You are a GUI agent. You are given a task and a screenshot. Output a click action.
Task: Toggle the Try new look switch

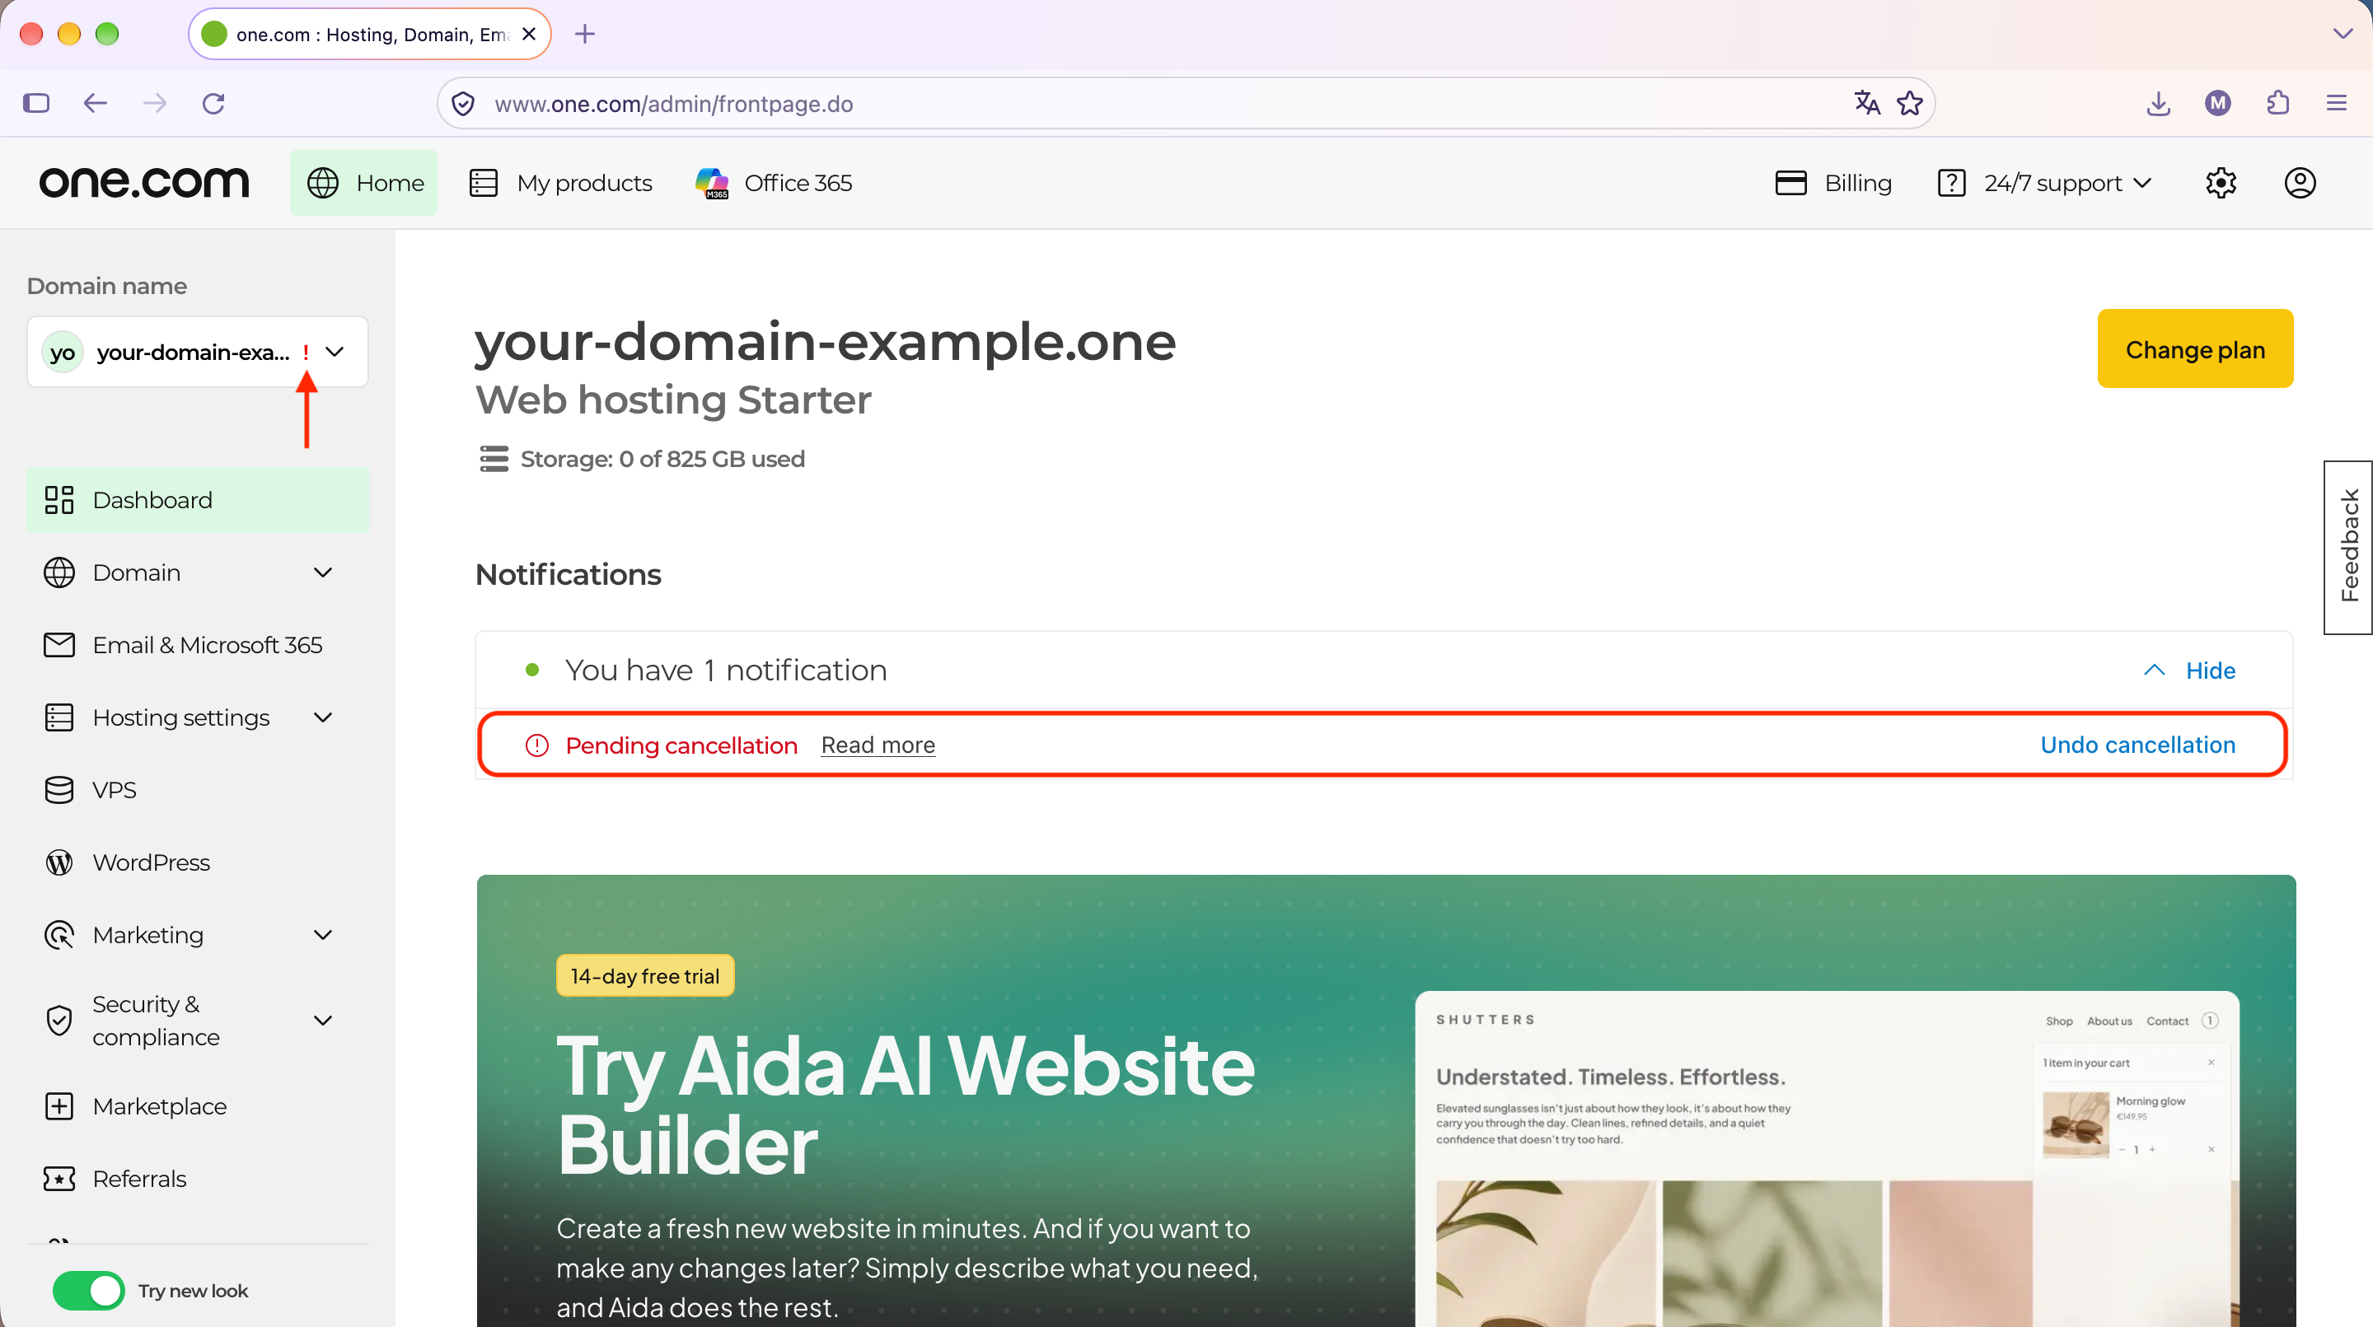(88, 1290)
